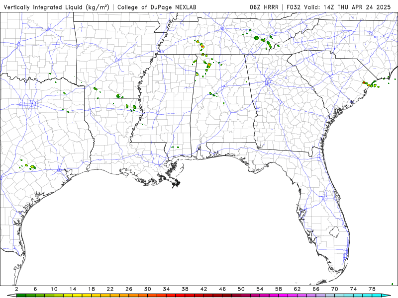Click the legend value '38'
The image size is (398, 298).
[x=185, y=289]
